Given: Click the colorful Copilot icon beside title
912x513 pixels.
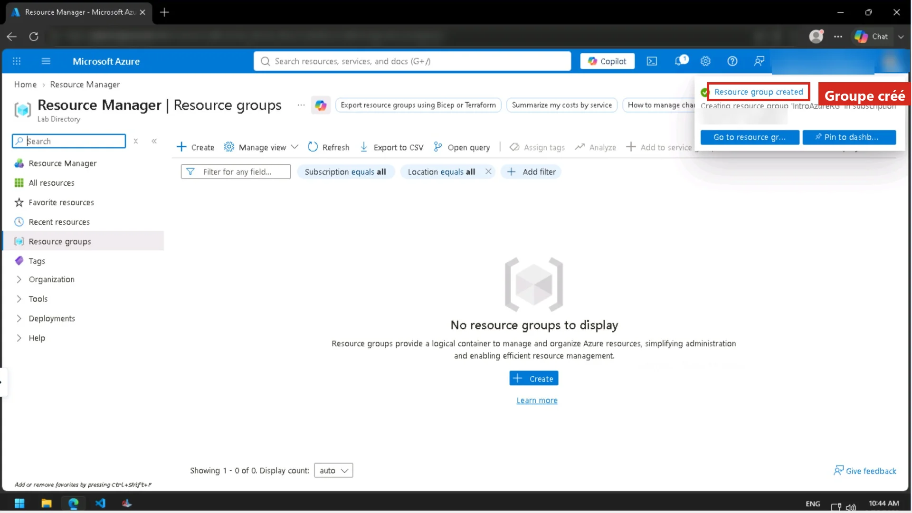Looking at the screenshot, I should [x=321, y=105].
